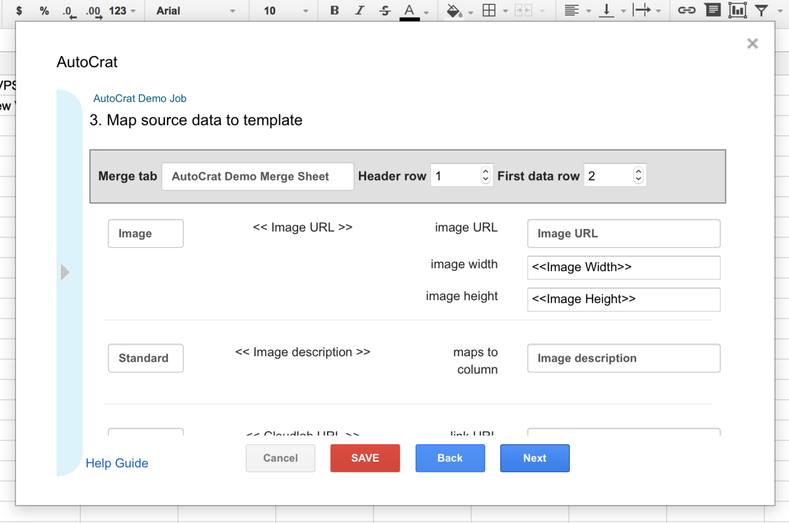The width and height of the screenshot is (789, 523).
Task: Click '<< Image description >>' tag text
Action: [303, 352]
